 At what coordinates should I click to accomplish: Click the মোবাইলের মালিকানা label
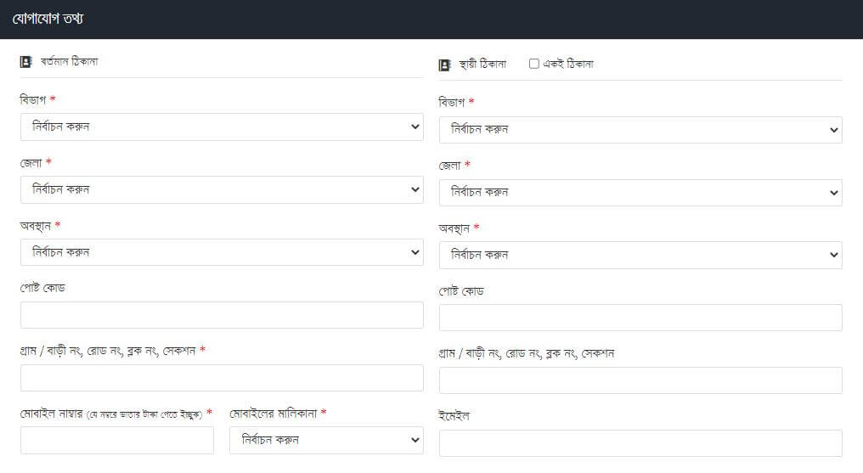coord(274,413)
